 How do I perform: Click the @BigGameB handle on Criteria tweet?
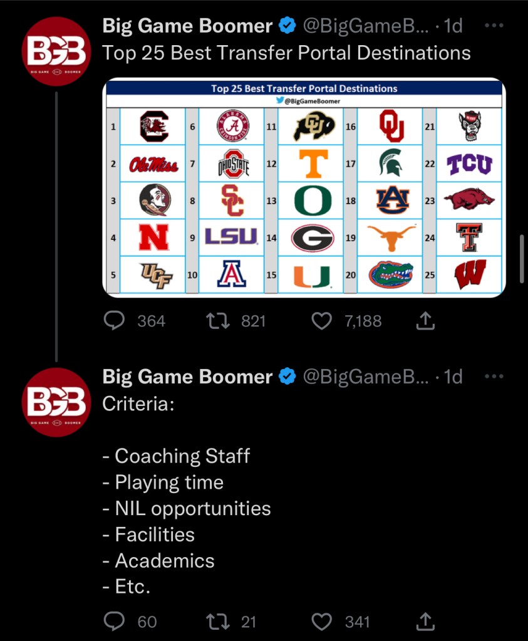(366, 377)
